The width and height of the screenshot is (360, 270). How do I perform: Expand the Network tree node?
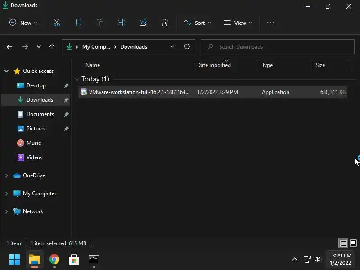click(x=6, y=211)
